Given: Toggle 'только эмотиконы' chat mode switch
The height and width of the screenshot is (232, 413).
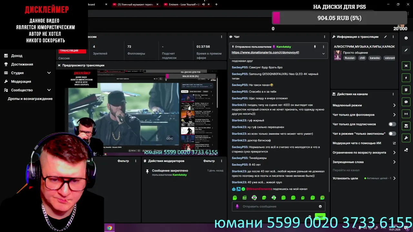Looking at the screenshot, I should click(x=392, y=133).
